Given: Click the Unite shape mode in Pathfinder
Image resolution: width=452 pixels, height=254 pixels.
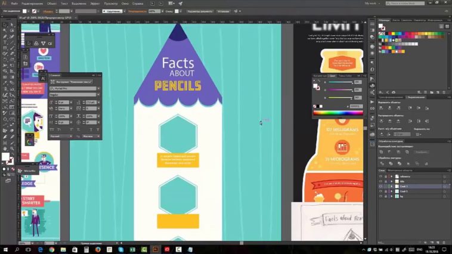Looking at the screenshot, I should point(382,151).
